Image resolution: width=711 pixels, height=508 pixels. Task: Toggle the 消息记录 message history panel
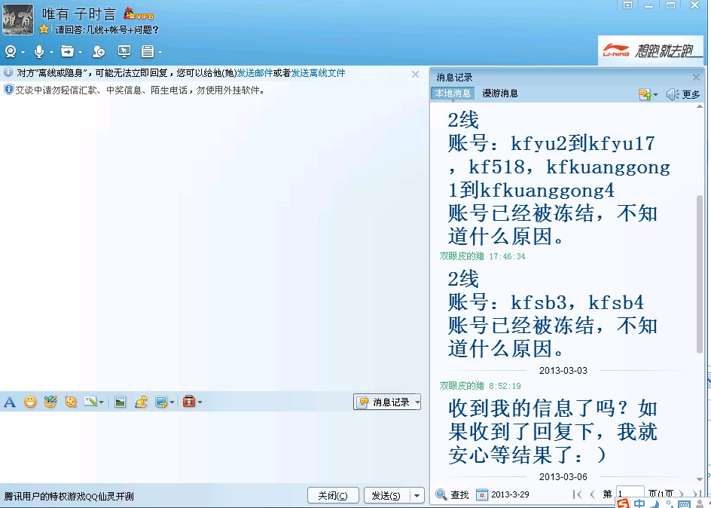pyautogui.click(x=386, y=402)
